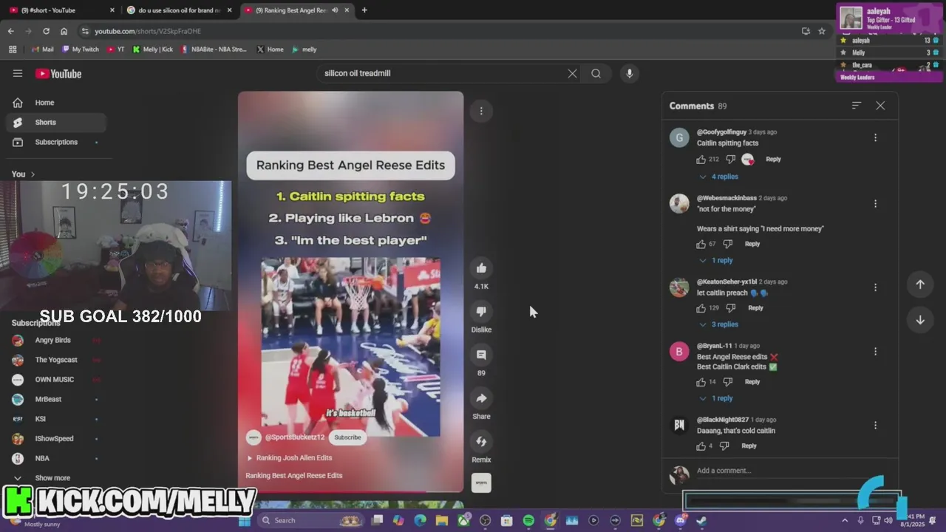The width and height of the screenshot is (946, 532).
Task: Open options for @BryanL-11's comment
Action: click(x=875, y=352)
